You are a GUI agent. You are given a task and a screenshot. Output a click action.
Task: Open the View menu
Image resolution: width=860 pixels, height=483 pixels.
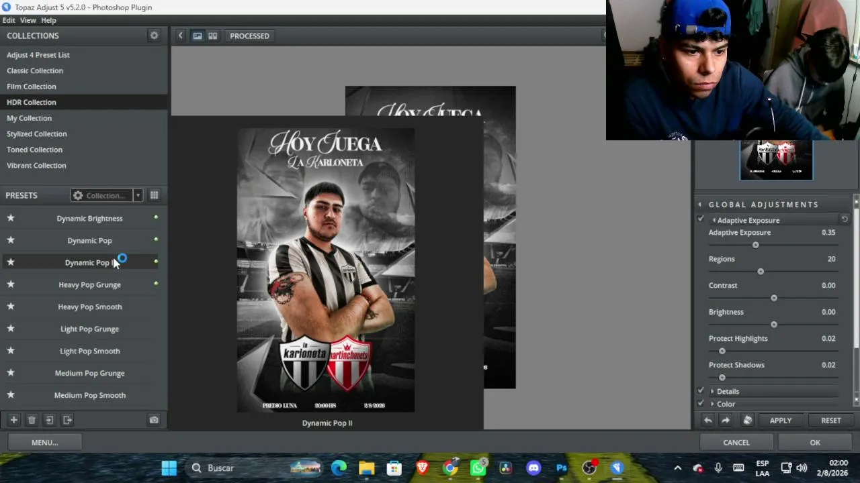coord(28,20)
